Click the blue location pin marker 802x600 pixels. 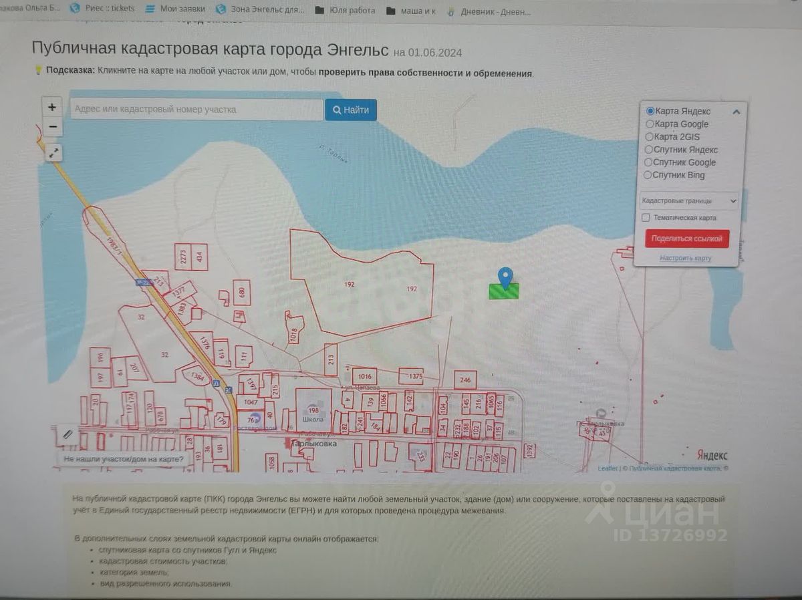[506, 277]
